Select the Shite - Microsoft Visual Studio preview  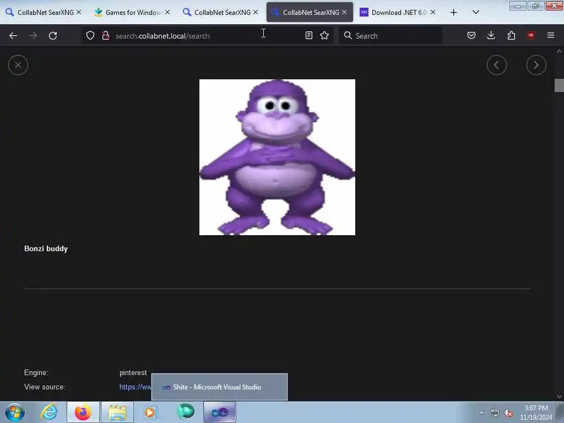[219, 387]
